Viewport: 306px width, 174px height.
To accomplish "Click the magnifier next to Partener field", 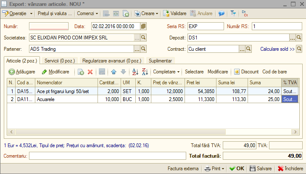I will pos(143,49).
